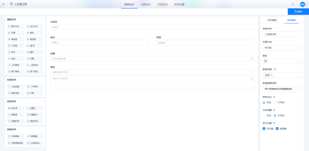The height and width of the screenshot is (151, 309).
Task: Select the 位置 control in palette
Action: 34,59
